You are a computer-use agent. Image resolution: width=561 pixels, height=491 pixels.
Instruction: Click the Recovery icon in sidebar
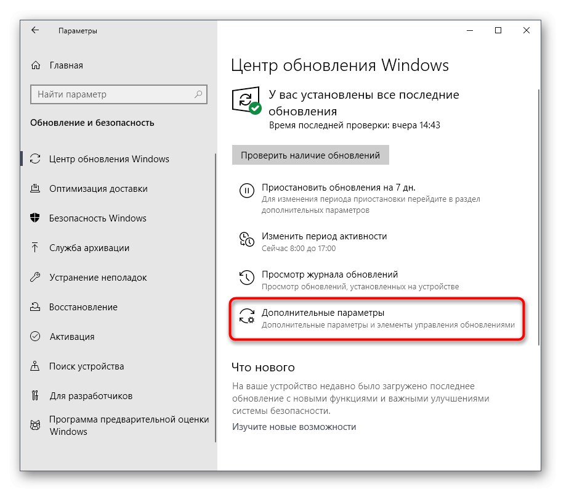(36, 307)
